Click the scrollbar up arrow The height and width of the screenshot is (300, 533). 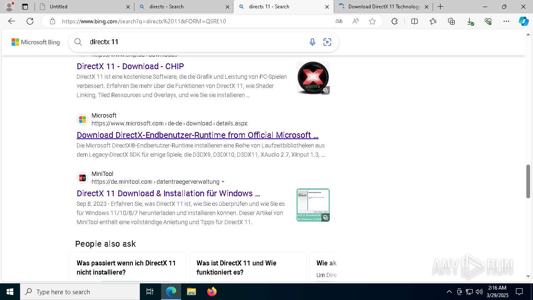click(x=528, y=35)
